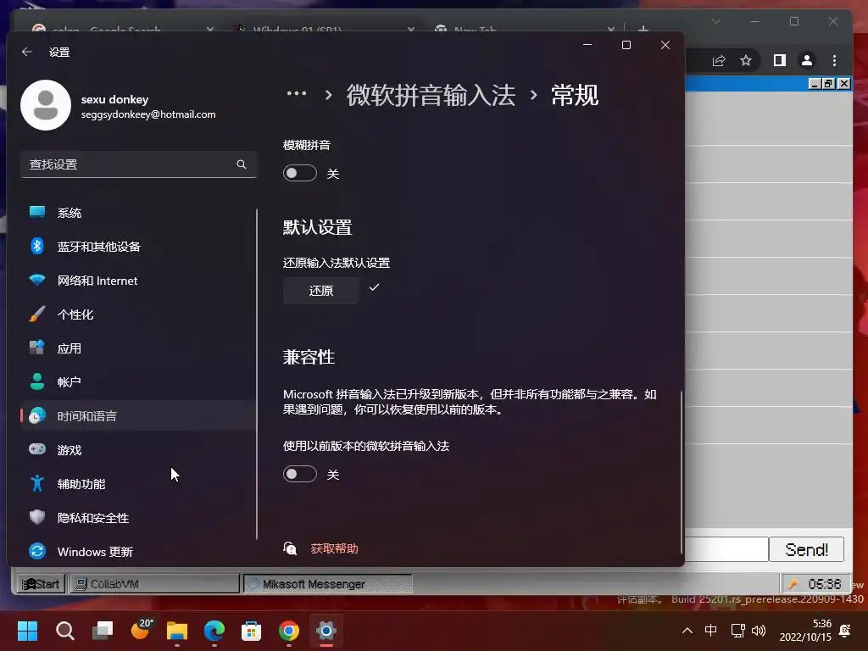Open 网络和 Internet category
The image size is (868, 651).
[x=138, y=281]
